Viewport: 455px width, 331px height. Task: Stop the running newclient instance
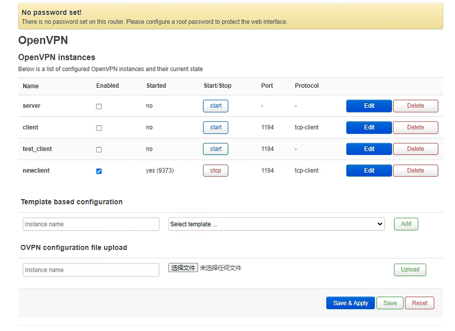pyautogui.click(x=215, y=171)
